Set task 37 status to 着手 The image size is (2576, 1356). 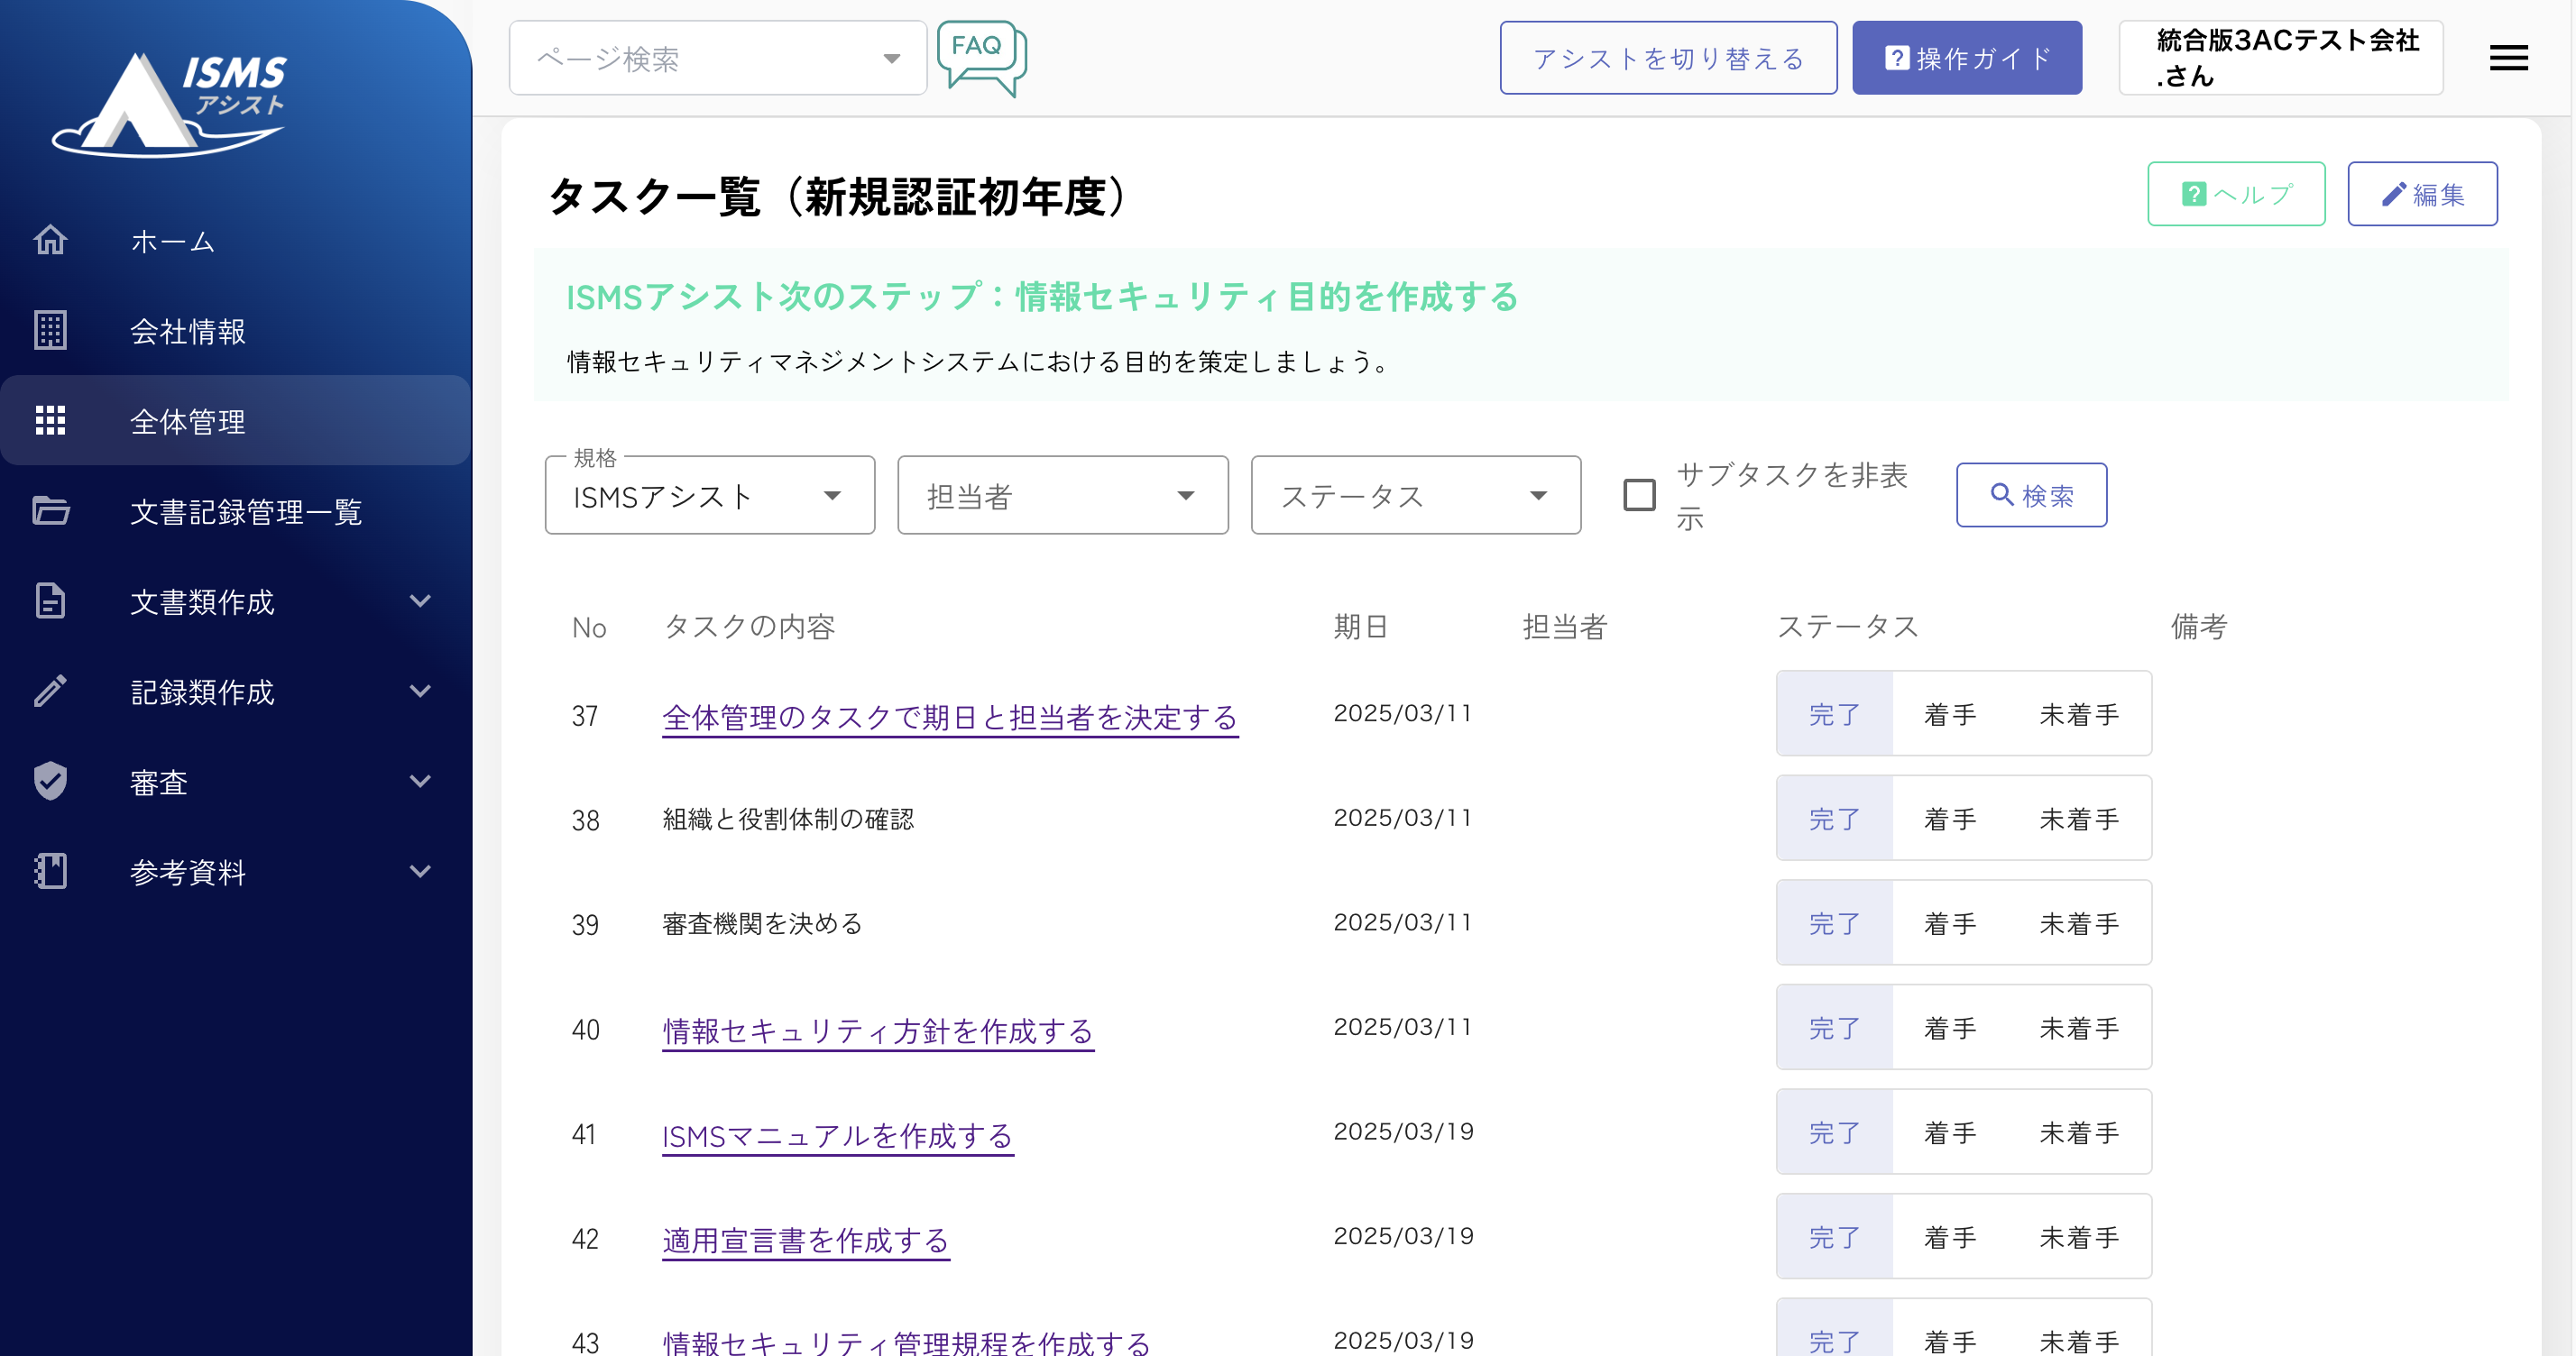[x=1949, y=714]
